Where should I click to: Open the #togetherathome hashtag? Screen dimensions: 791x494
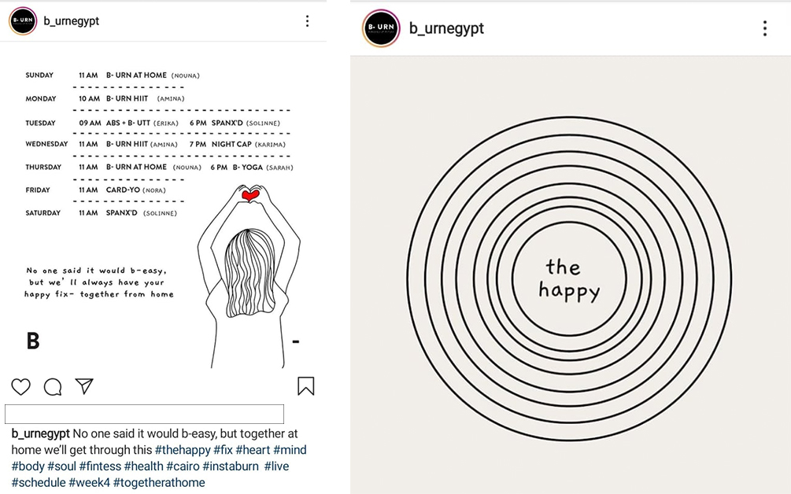tap(159, 482)
